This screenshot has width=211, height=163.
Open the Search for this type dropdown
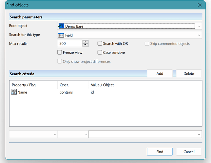tap(199, 35)
